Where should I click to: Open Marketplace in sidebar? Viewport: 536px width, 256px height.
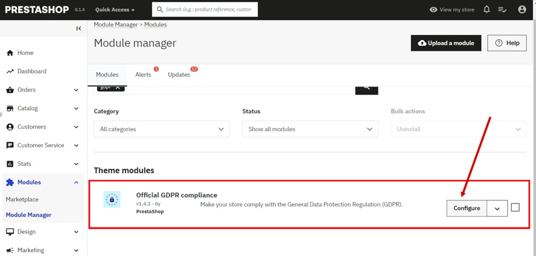[x=22, y=199]
